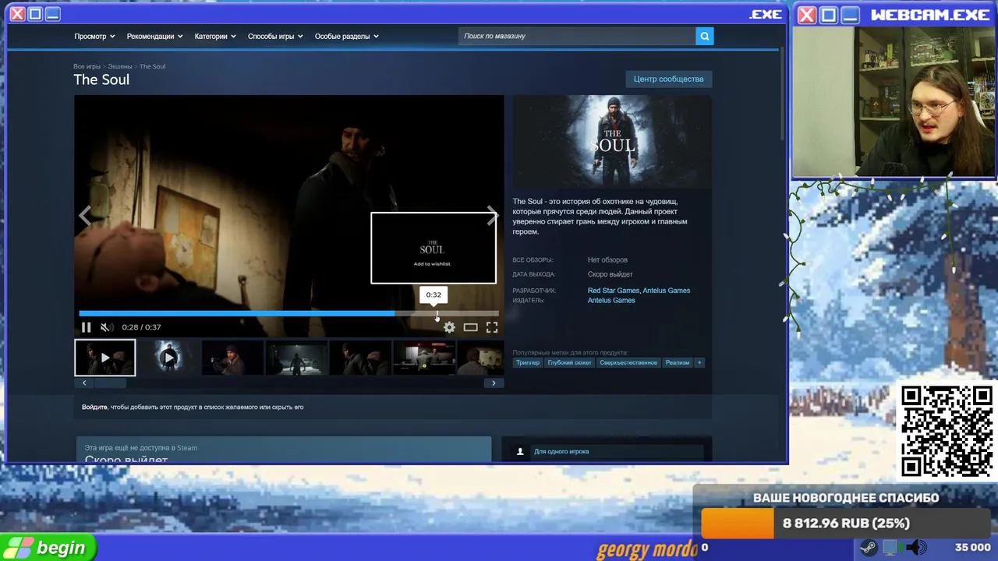Image resolution: width=998 pixels, height=561 pixels.
Task: Play the second trailer thumbnail
Action: [x=169, y=358]
